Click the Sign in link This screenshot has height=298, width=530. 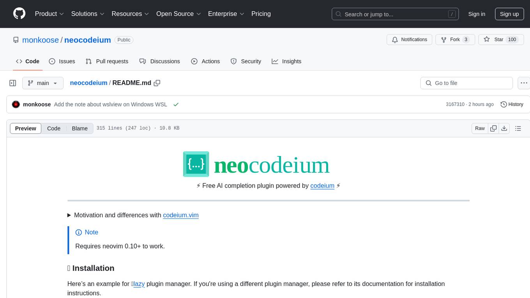click(x=477, y=14)
